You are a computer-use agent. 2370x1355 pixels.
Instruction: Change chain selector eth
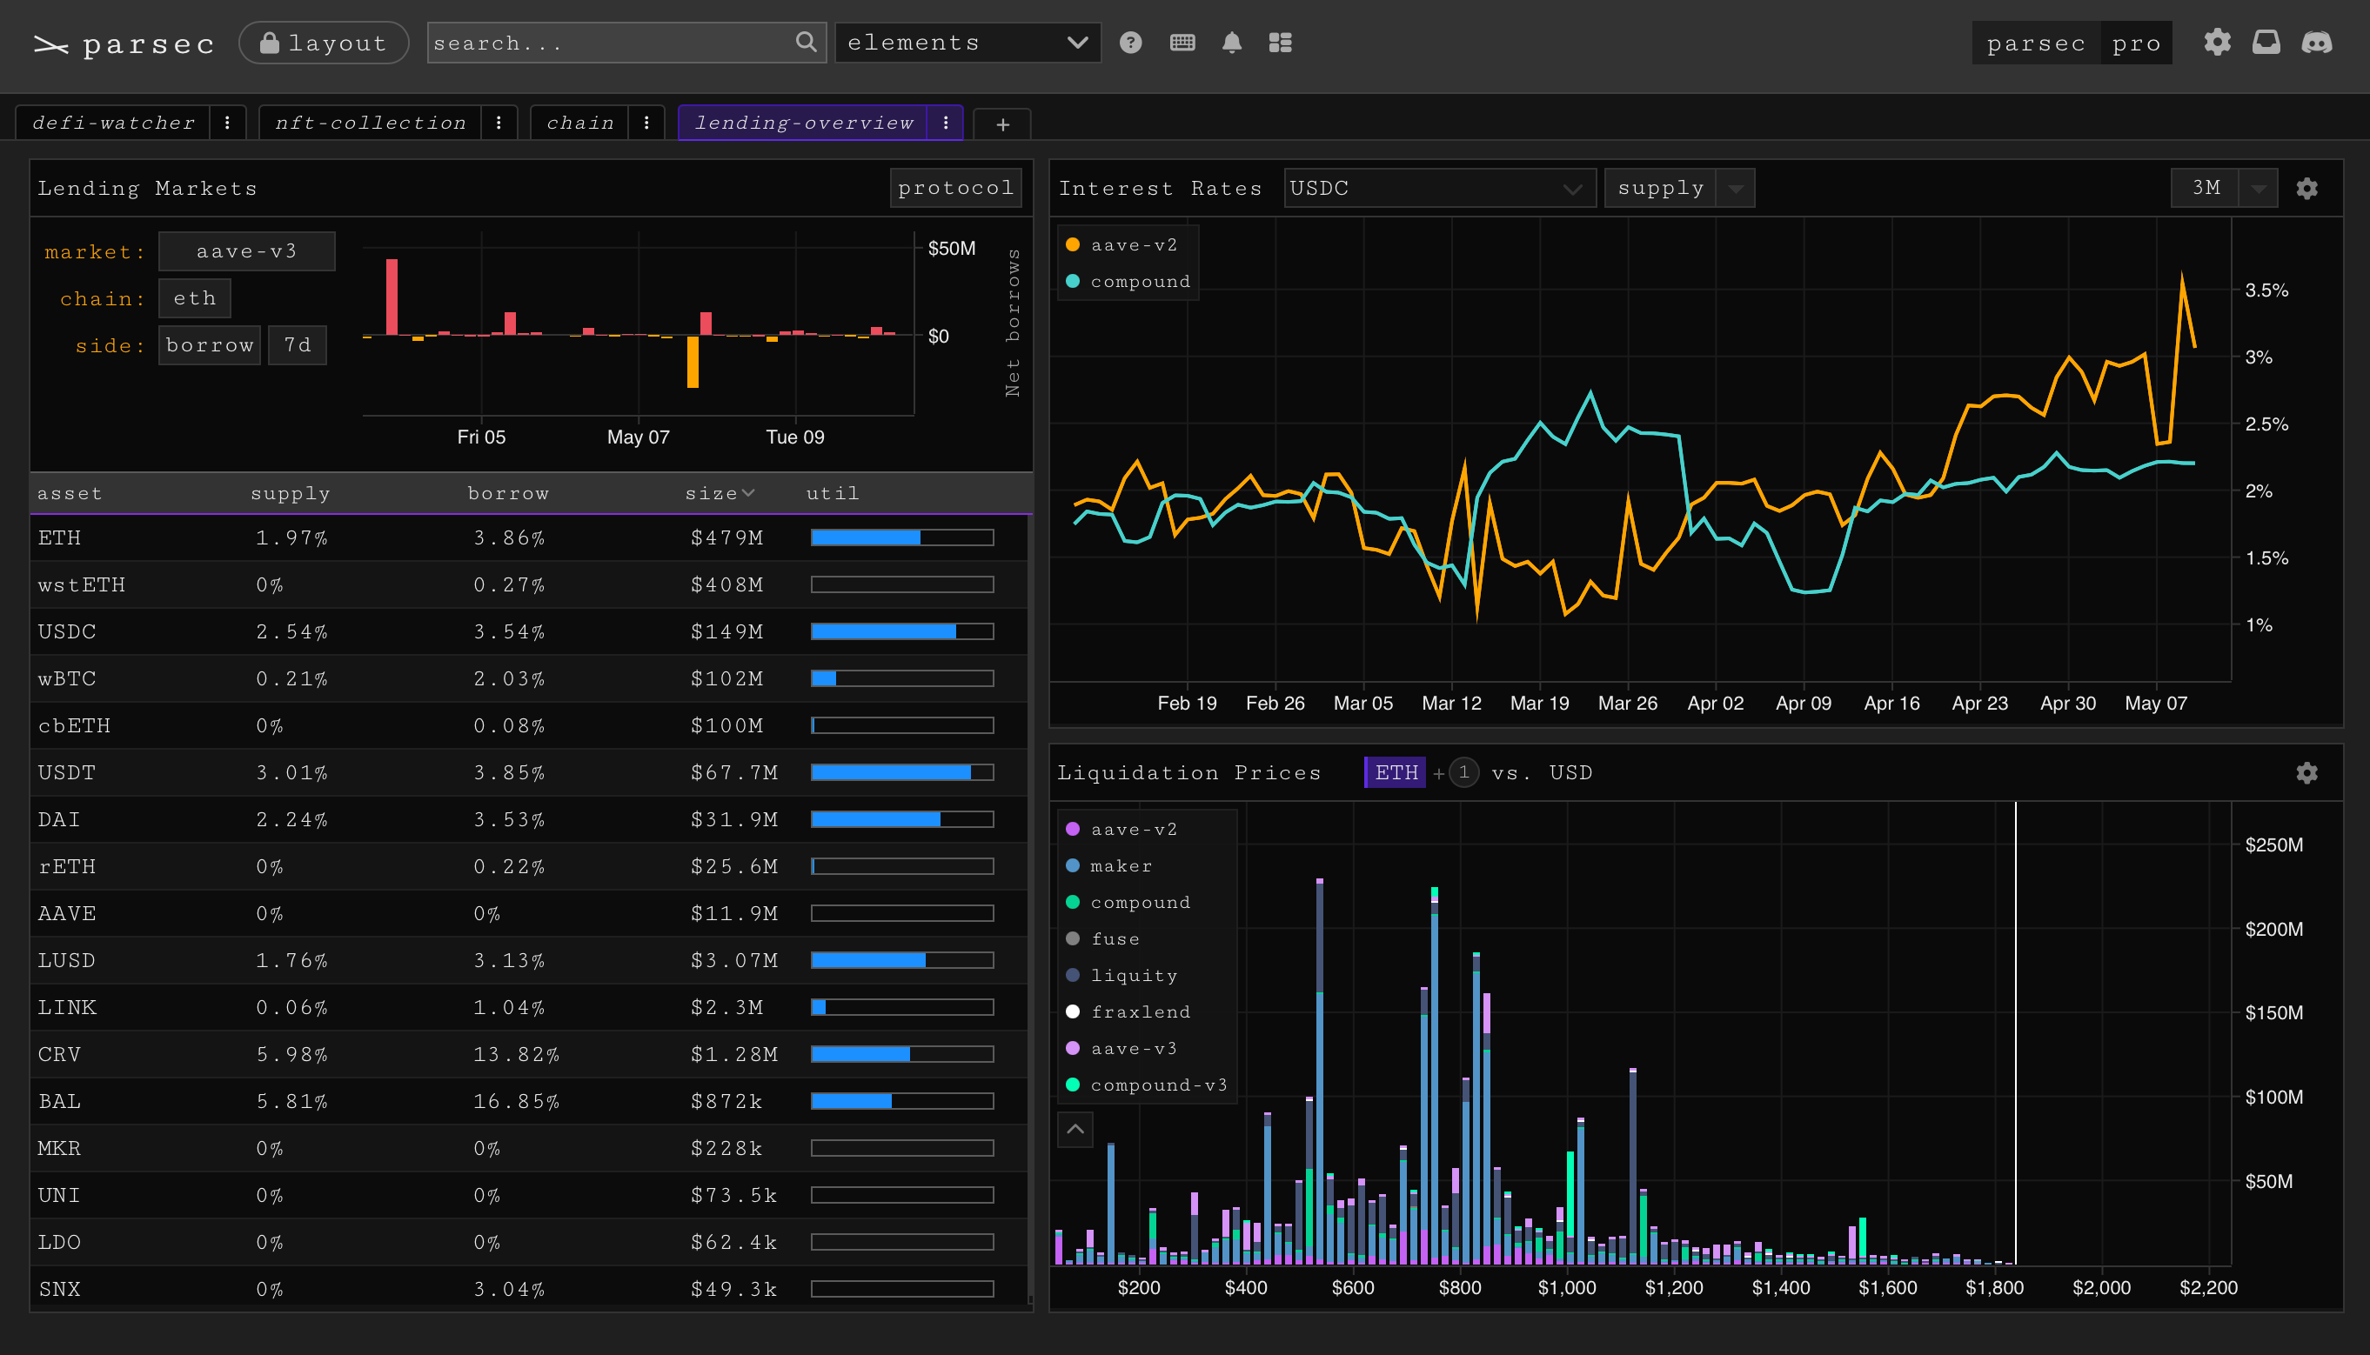pyautogui.click(x=195, y=297)
